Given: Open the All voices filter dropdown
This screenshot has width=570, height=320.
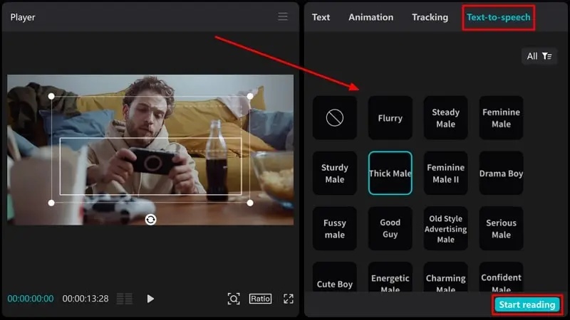Looking at the screenshot, I should pos(539,56).
